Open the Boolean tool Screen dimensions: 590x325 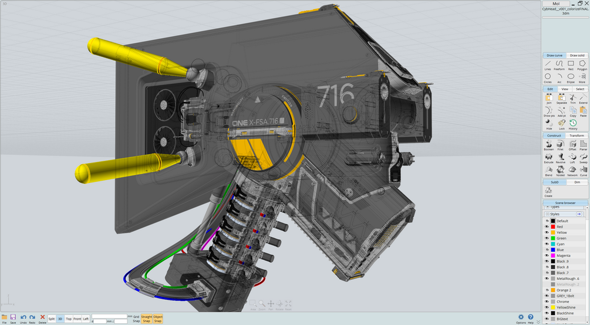pos(548,145)
